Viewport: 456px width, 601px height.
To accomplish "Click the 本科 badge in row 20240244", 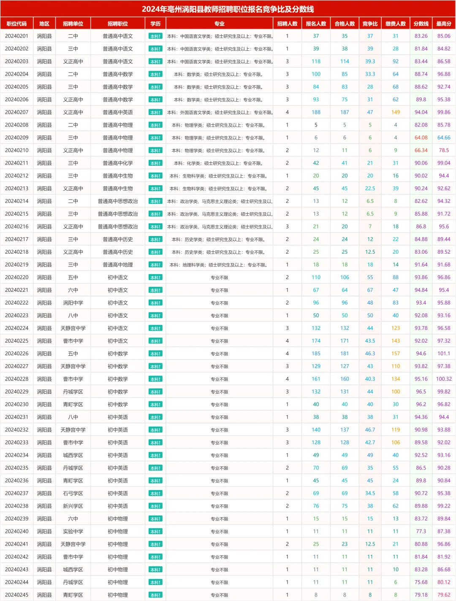I will [x=155, y=582].
